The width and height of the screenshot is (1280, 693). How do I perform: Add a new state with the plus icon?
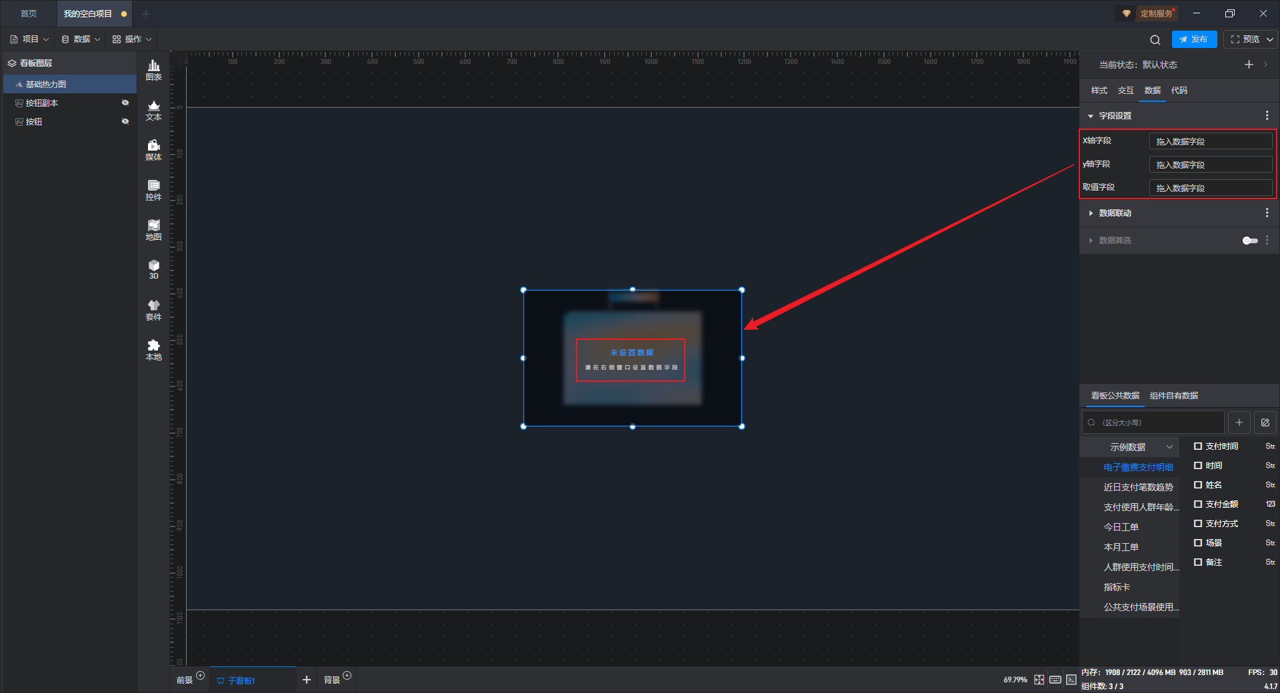[x=1249, y=65]
